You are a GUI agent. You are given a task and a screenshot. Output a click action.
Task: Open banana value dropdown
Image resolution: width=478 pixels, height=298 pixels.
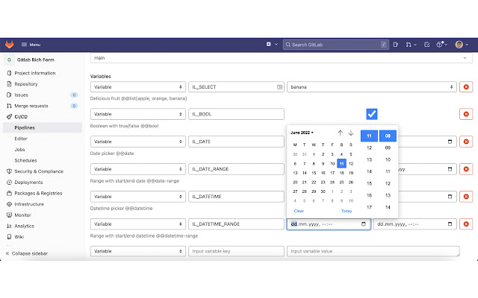tap(372, 87)
